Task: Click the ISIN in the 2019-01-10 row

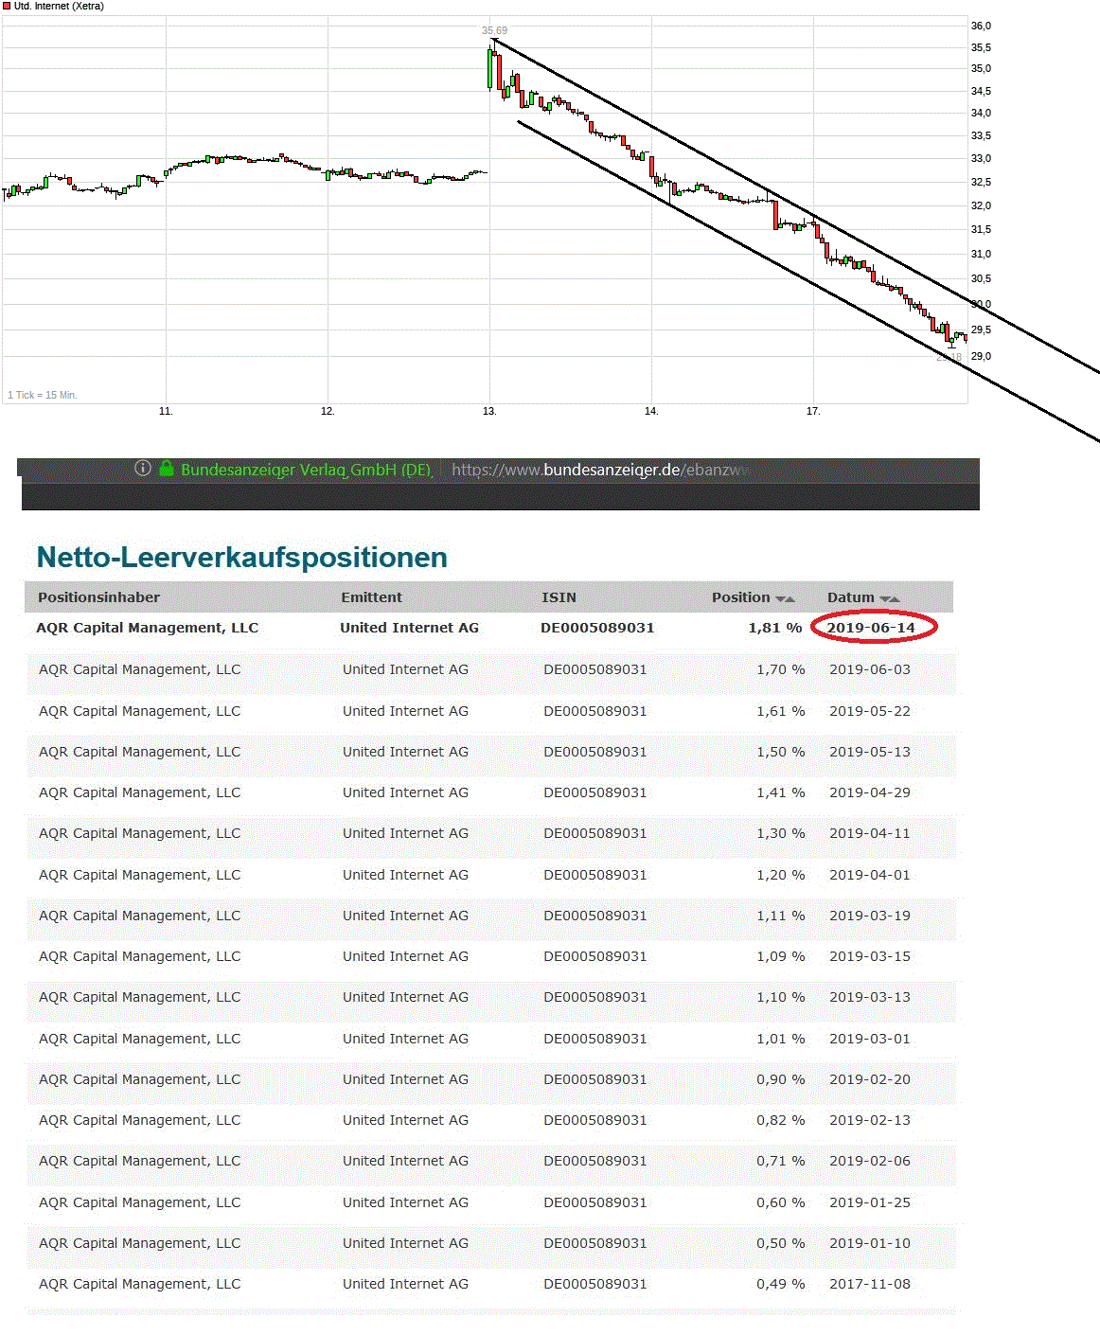Action: point(595,1243)
